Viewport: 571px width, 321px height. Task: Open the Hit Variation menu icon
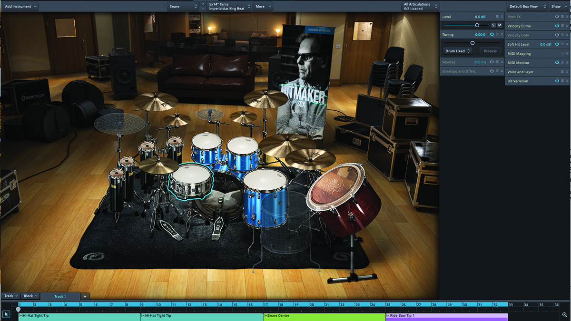click(x=562, y=81)
